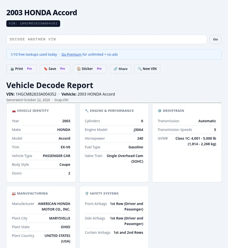The width and height of the screenshot is (228, 248).
Task: Click the 'Side Airbags' label
Action: click(95, 218)
